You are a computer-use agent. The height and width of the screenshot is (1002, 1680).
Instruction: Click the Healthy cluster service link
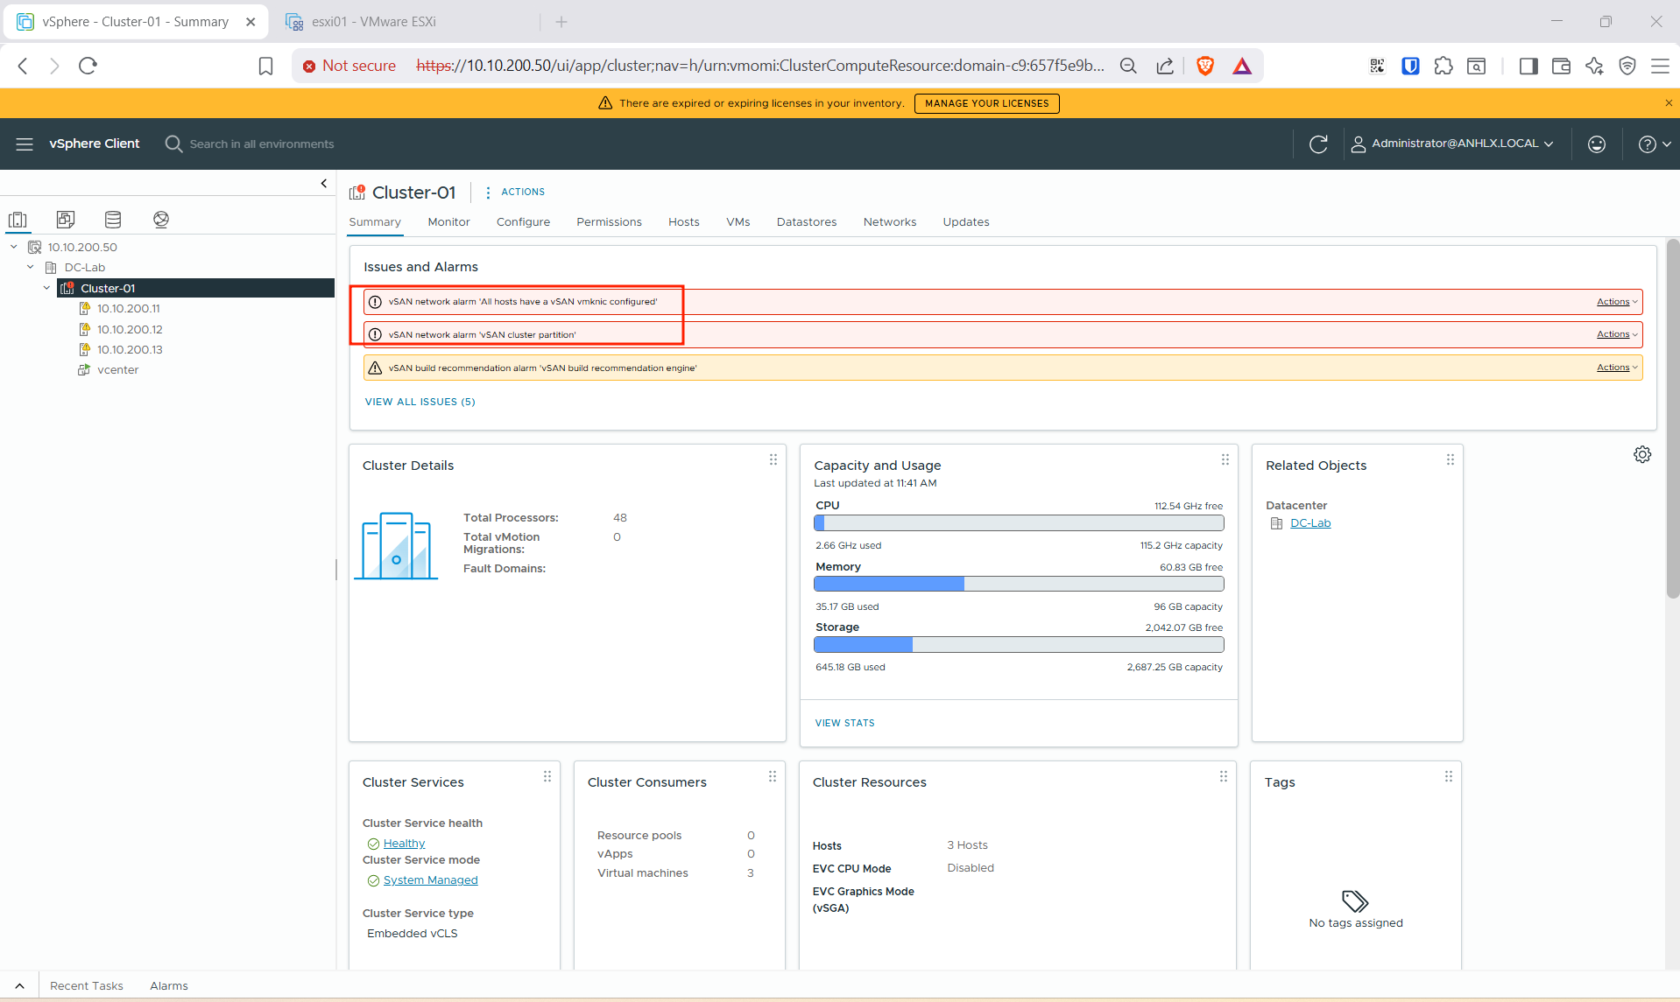(404, 844)
